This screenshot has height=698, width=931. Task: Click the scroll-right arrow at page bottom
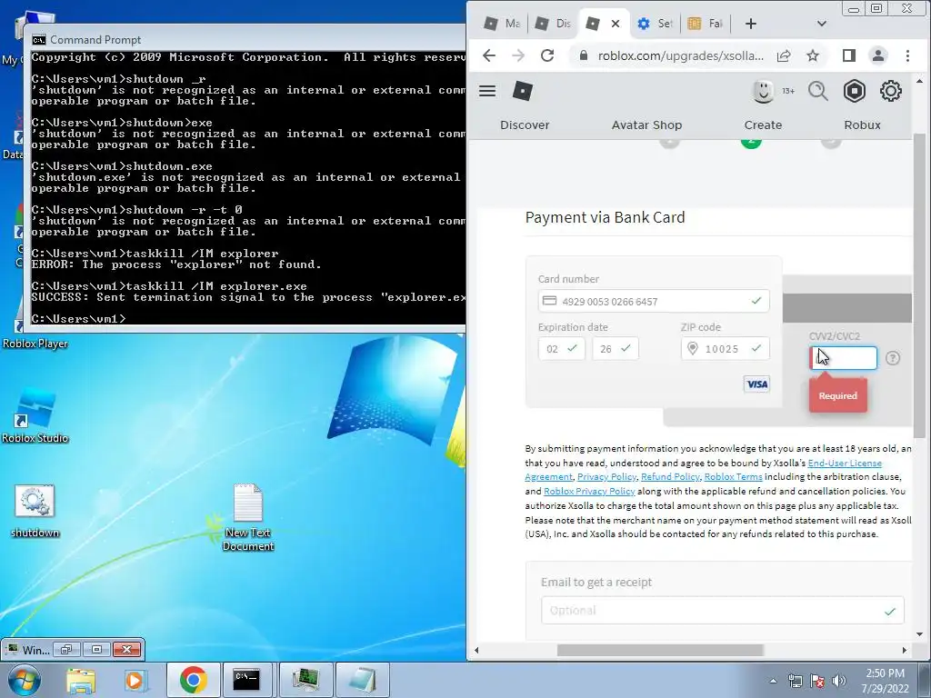click(904, 650)
